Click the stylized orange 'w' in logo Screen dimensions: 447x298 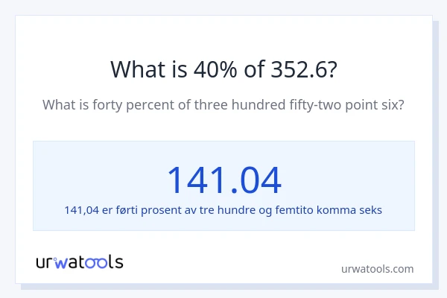66,262
